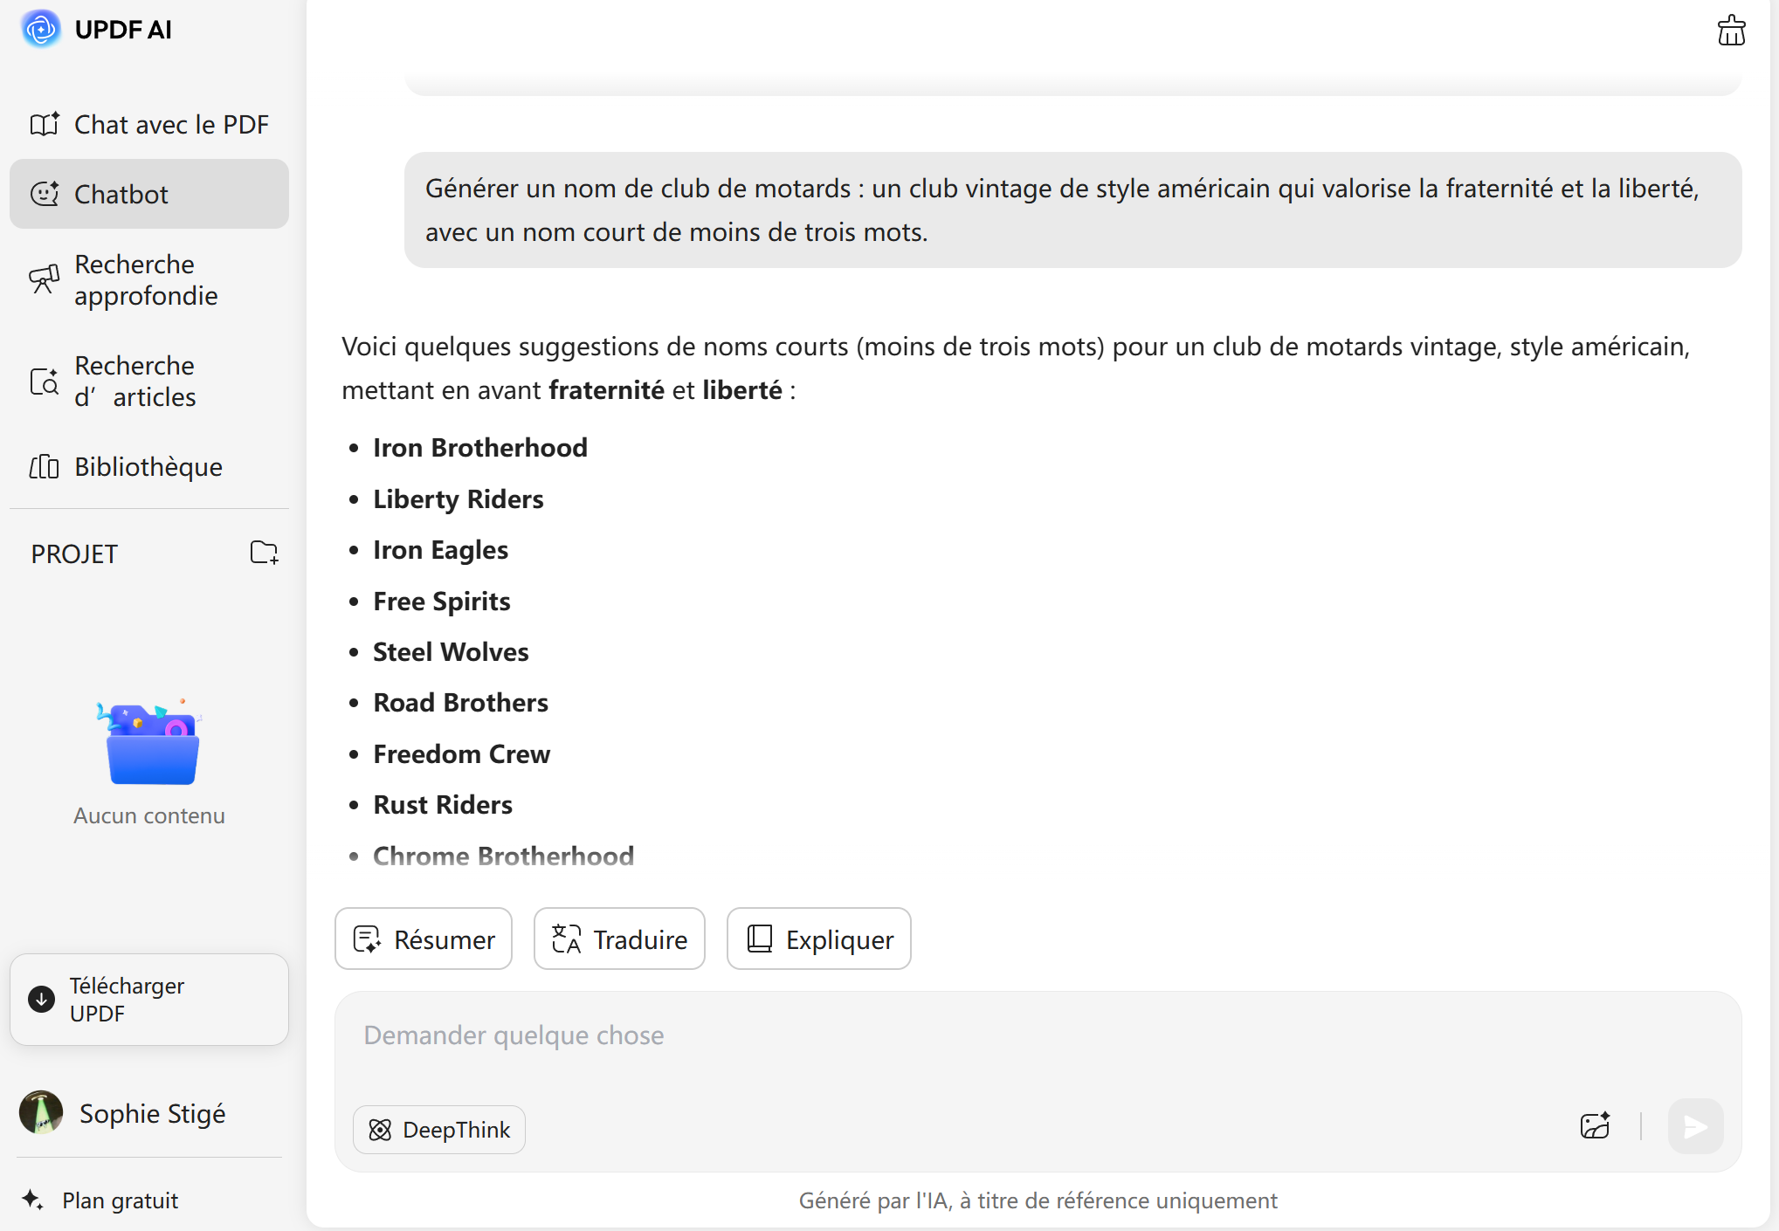Screen dimensions: 1779x1231
Task: Open Chat avec le PDF
Action: click(x=149, y=125)
